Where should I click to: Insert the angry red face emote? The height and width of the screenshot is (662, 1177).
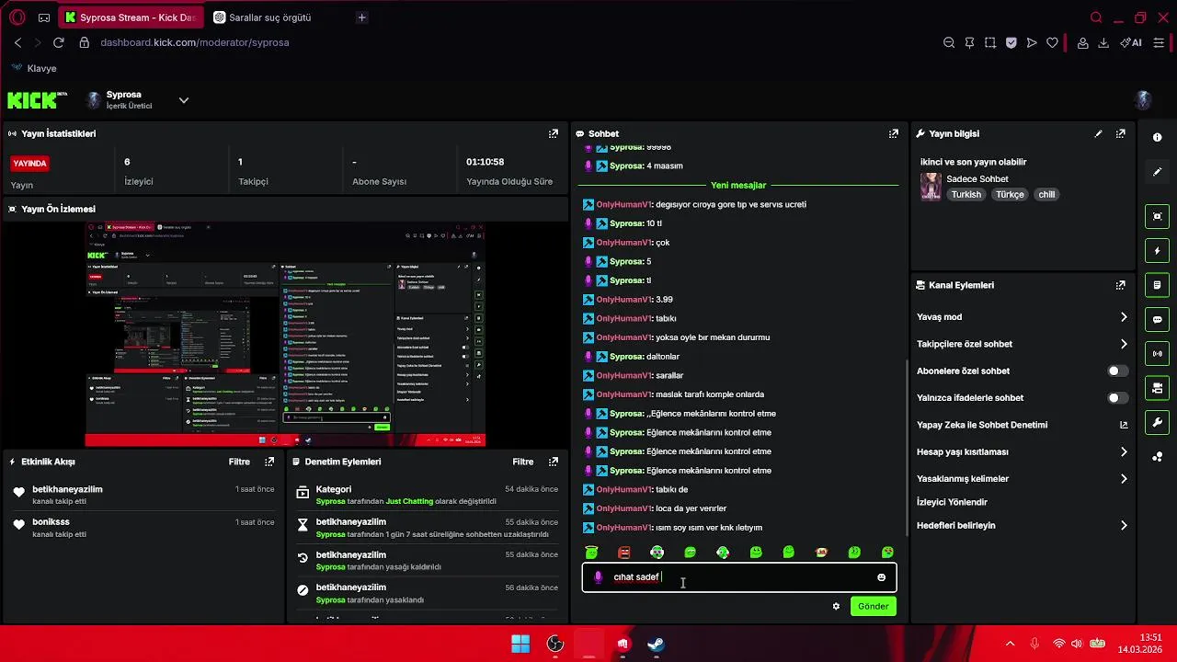pos(624,552)
